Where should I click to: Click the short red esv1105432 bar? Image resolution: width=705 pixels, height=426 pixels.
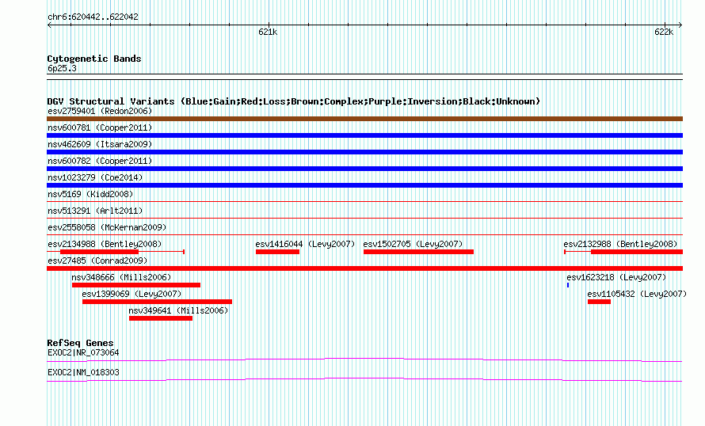point(600,302)
